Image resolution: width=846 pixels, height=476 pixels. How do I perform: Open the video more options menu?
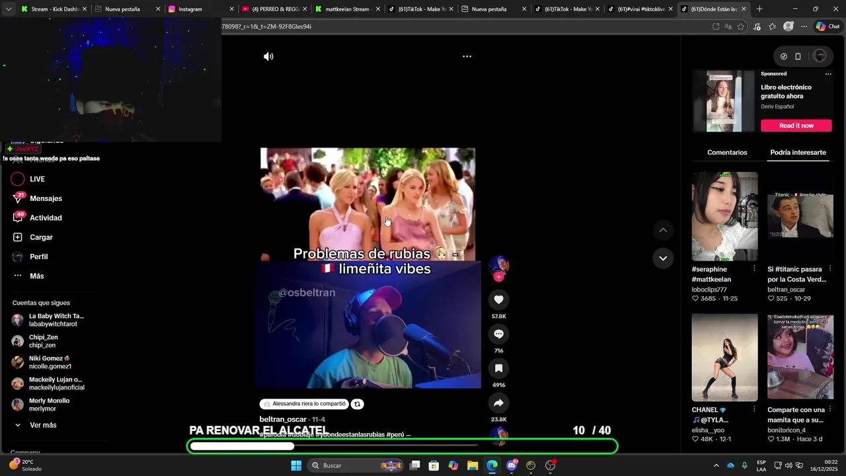[467, 56]
